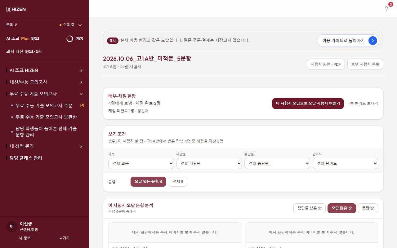397x248 pixels.
Task: Click the 나가기 link
Action: point(65,238)
